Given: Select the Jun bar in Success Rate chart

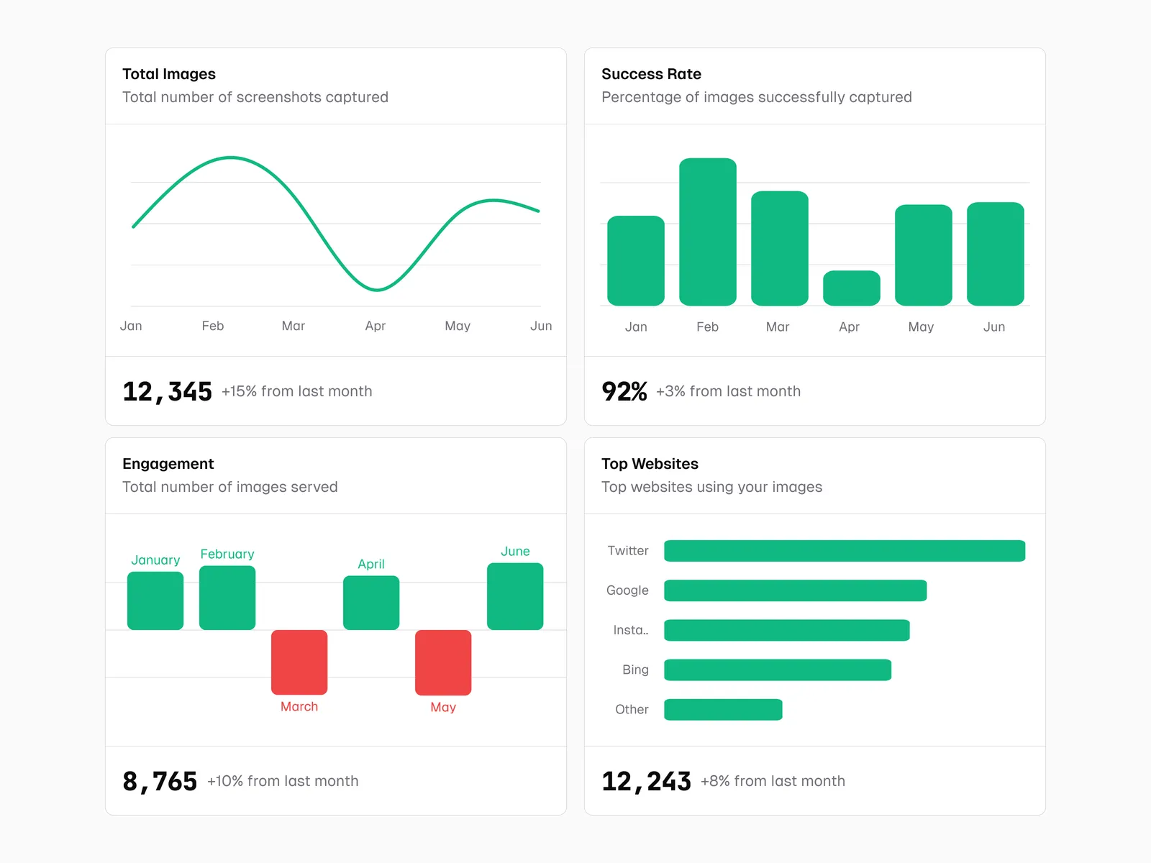Looking at the screenshot, I should pos(995,254).
